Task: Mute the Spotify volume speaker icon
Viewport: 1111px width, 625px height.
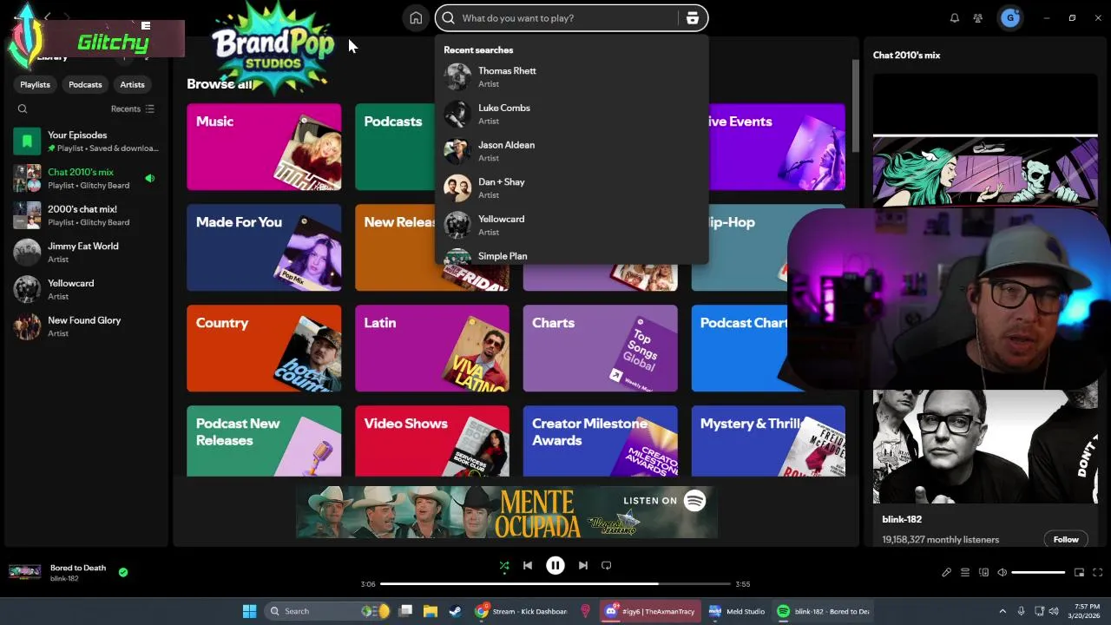Action: (1003, 572)
